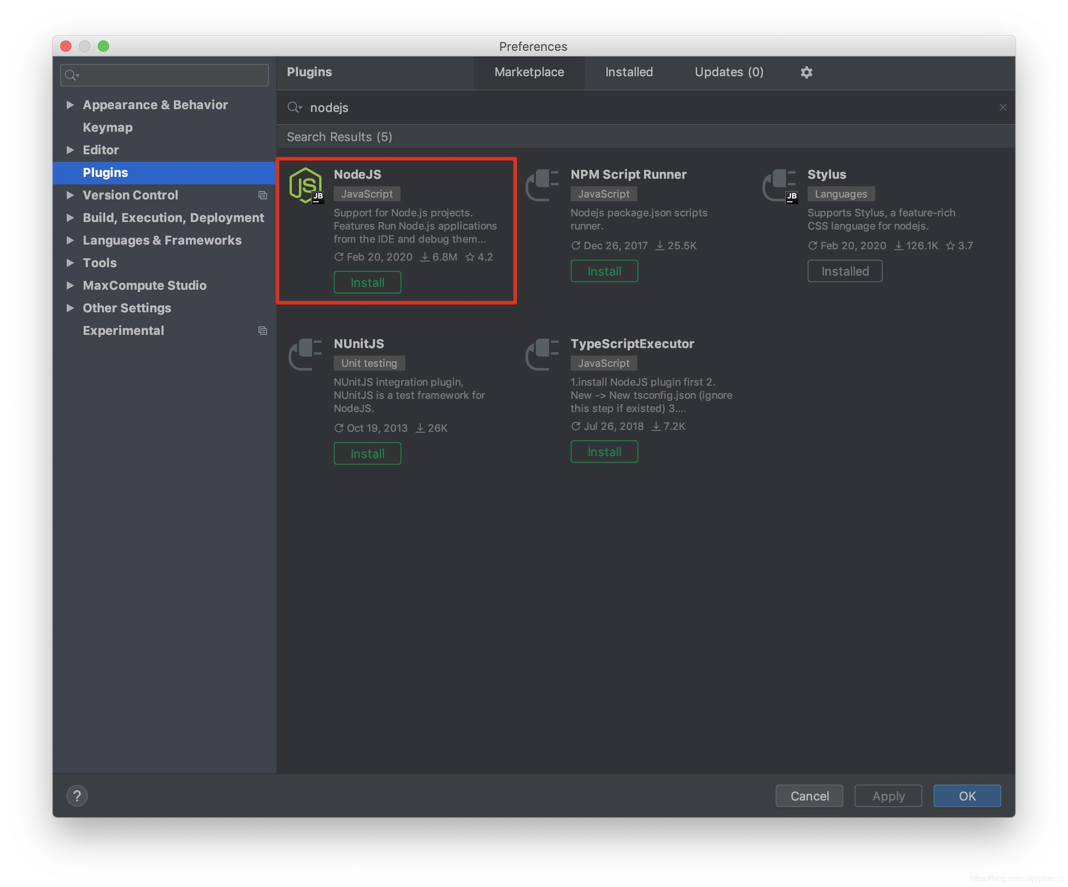1068x887 pixels.
Task: Click the JavaScript tag under TypeScriptExecutor
Action: 604,364
